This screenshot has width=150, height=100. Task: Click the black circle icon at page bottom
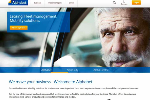pos(109,100)
